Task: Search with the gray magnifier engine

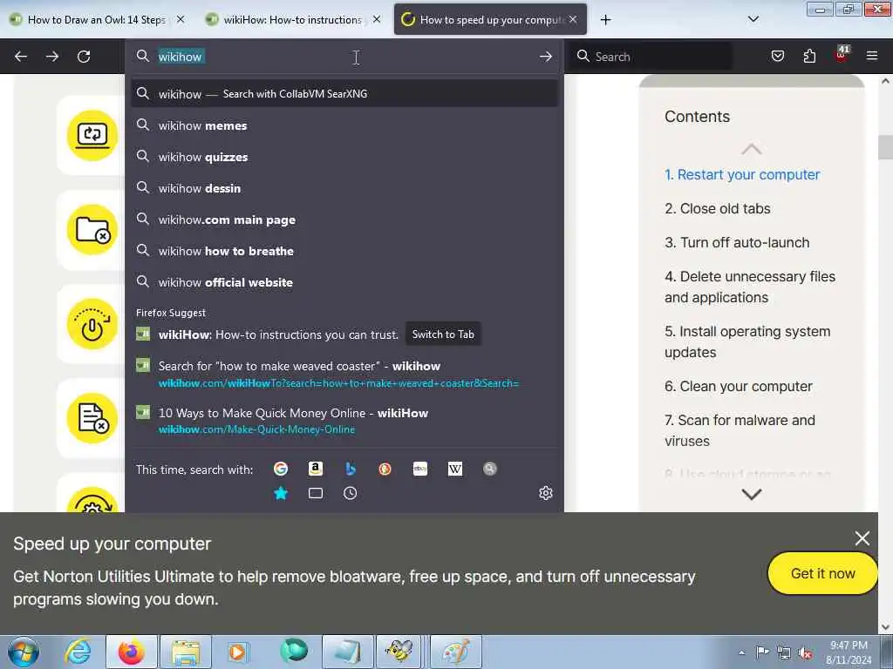Action: [490, 469]
